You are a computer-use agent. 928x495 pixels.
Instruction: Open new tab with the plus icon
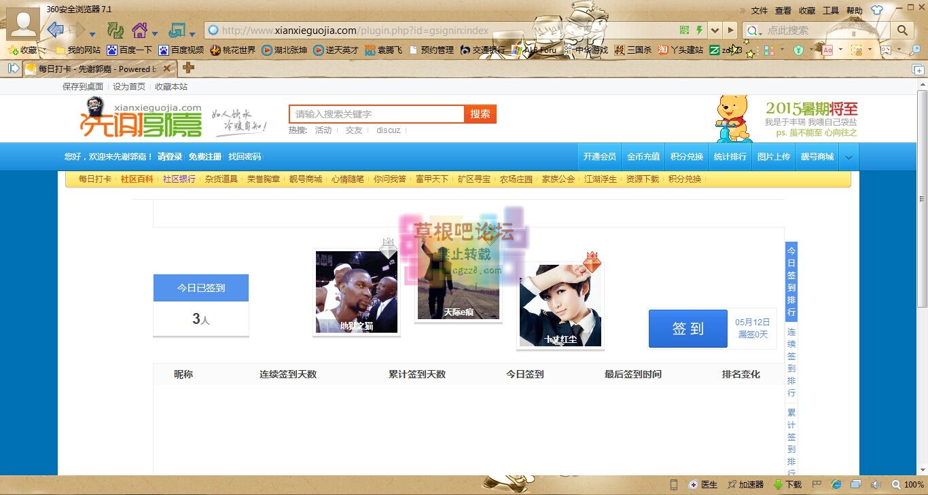click(188, 68)
